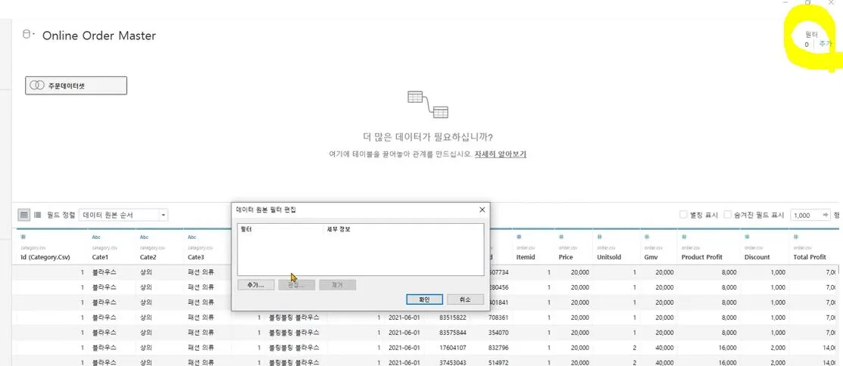
Task: Click number type icon above Itemid
Action: coord(519,237)
